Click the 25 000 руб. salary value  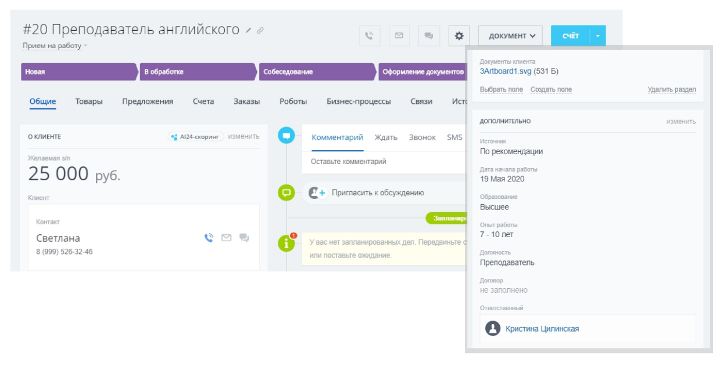74,174
